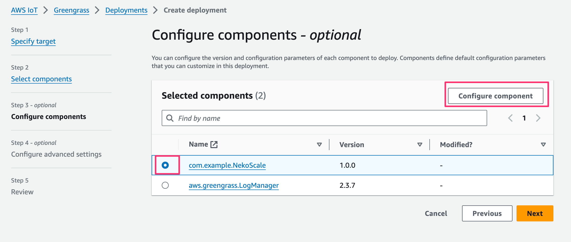Open AWS IoT breadcrumb link
This screenshot has width=571, height=242.
(24, 10)
